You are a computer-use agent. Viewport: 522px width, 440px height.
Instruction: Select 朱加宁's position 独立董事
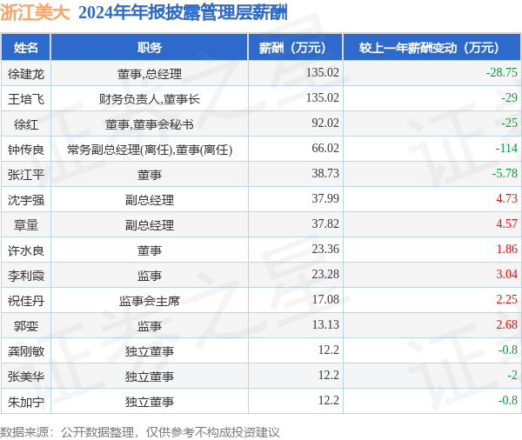150,402
